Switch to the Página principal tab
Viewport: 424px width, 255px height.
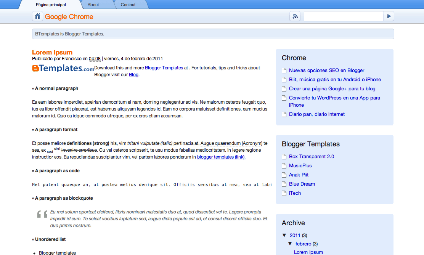click(51, 5)
